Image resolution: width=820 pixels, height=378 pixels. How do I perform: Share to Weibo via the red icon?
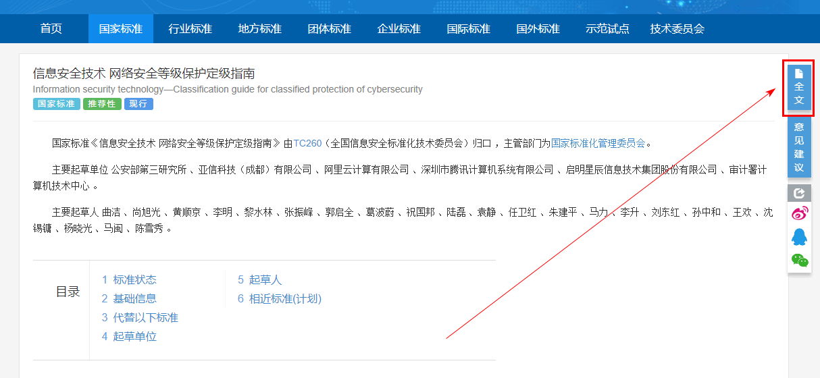[x=799, y=214]
